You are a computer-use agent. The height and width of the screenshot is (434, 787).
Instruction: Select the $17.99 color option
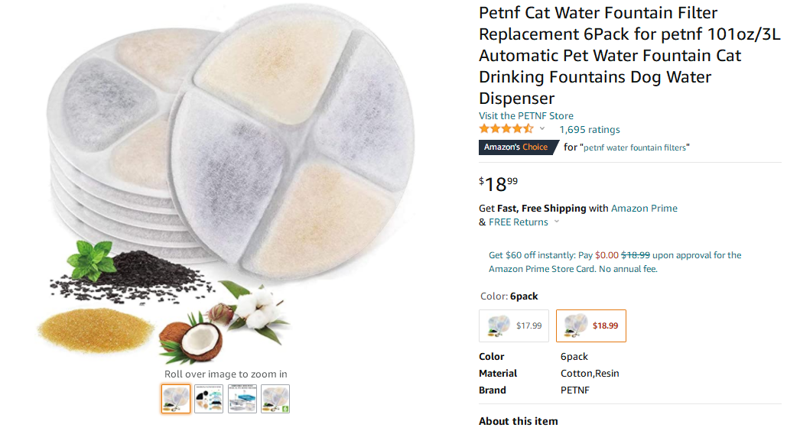click(x=514, y=325)
